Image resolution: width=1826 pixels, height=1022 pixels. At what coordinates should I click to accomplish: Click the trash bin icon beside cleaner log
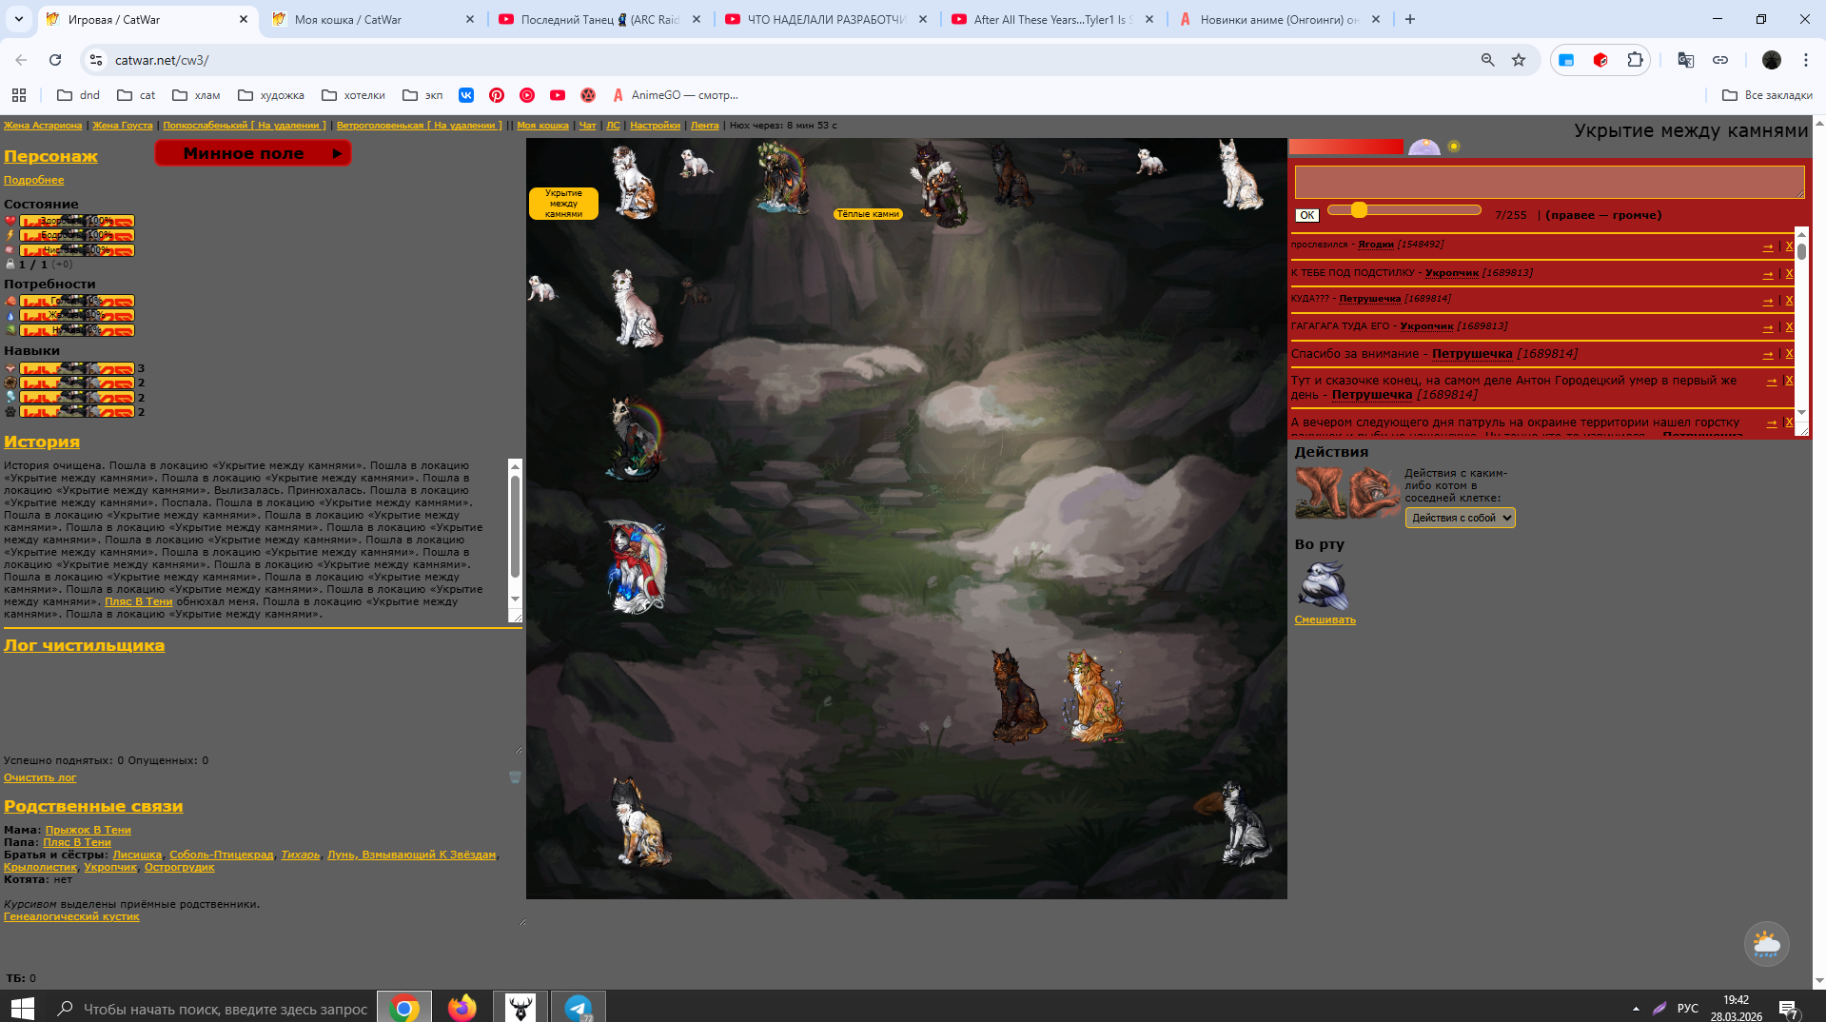point(515,777)
